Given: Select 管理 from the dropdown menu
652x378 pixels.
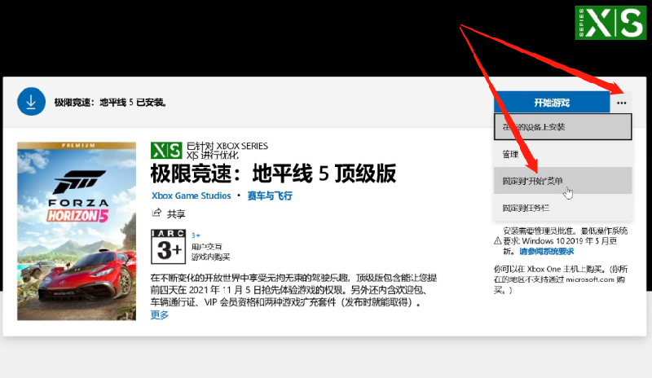Looking at the screenshot, I should click(x=562, y=154).
